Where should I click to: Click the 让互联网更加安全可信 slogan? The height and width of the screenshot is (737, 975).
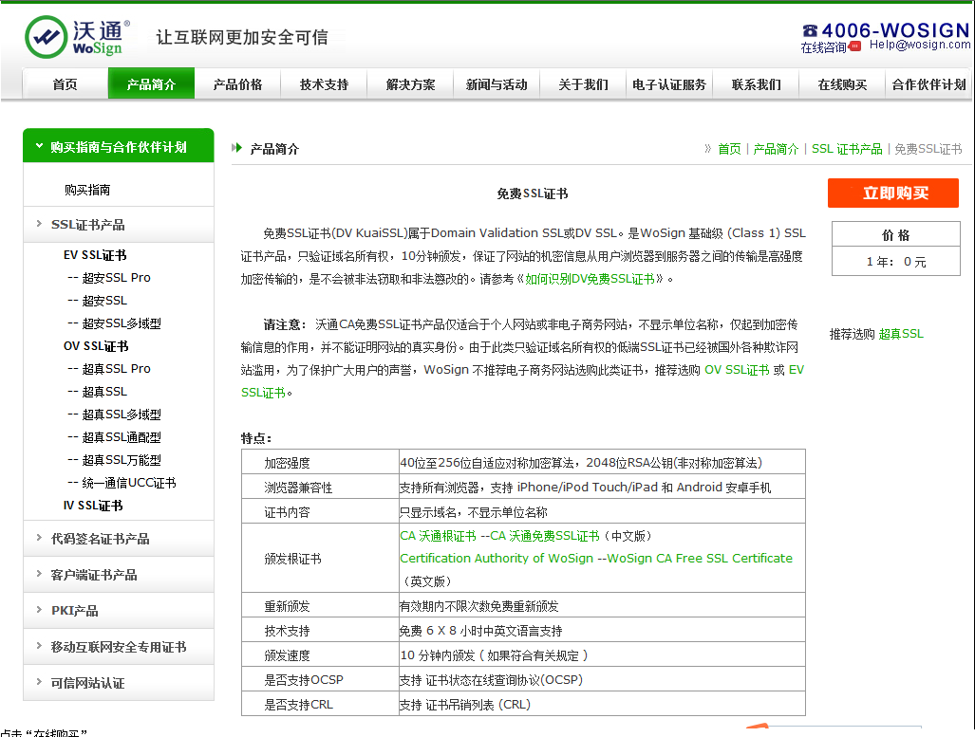[242, 37]
